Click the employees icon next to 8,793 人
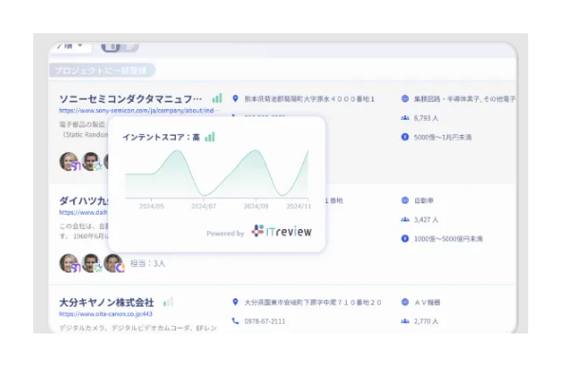570x380 pixels. (406, 118)
